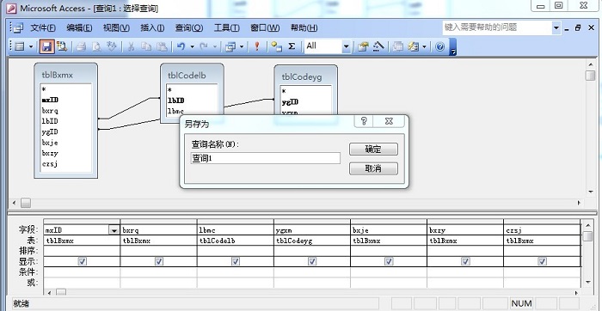Toggle the 显示 checkbox under bxje
Viewport: 602px width, 311px height.
point(389,261)
